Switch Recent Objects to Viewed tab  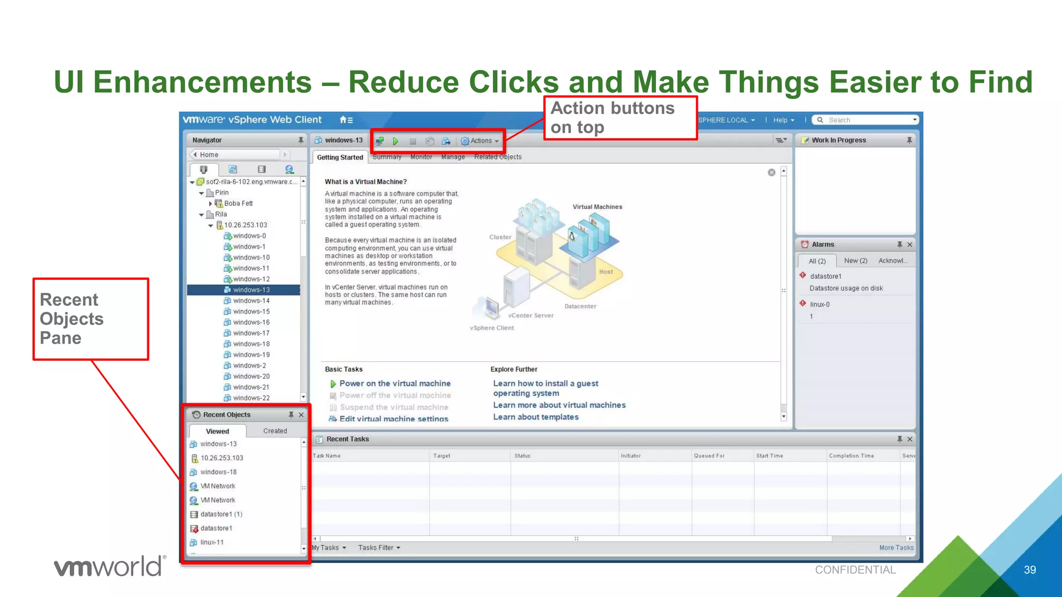[217, 431]
